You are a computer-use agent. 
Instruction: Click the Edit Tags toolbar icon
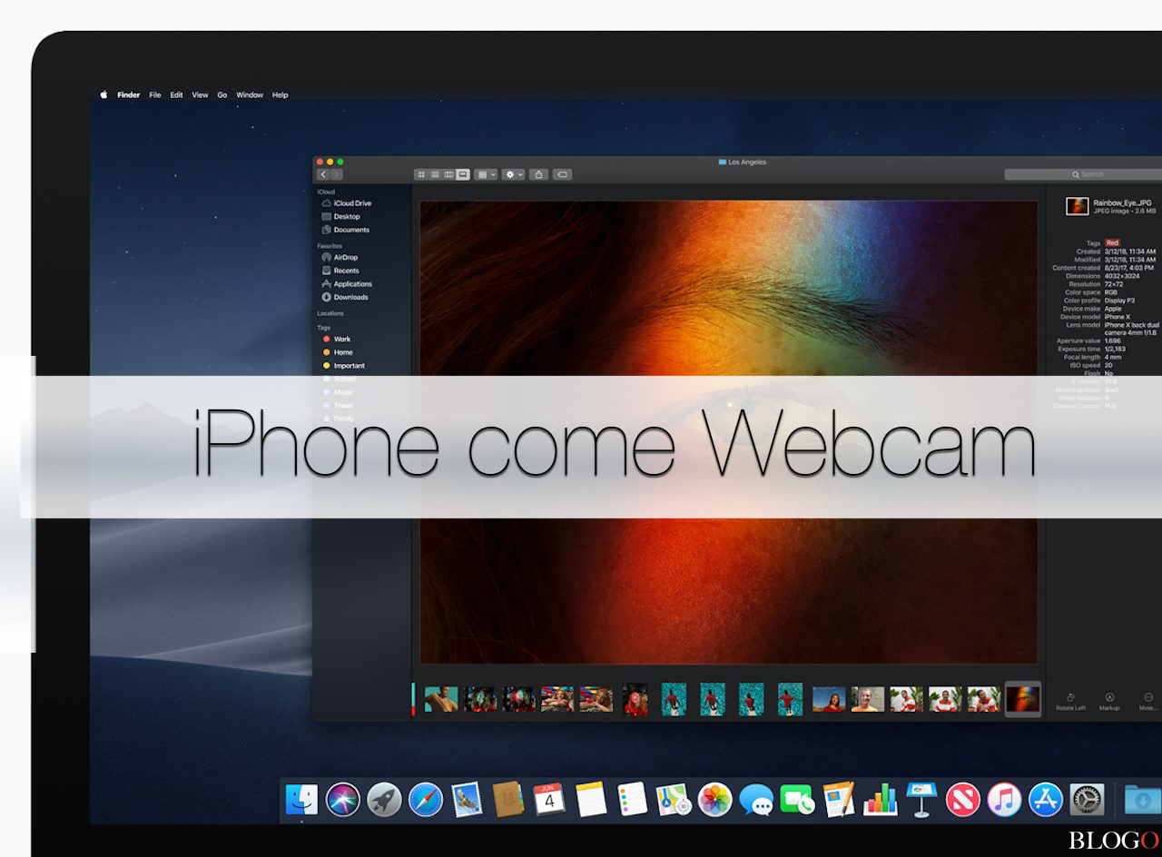tap(562, 174)
